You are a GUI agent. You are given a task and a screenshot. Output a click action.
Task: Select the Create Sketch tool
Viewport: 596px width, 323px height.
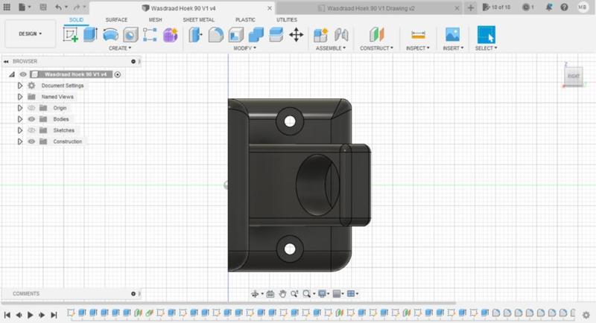(x=71, y=34)
